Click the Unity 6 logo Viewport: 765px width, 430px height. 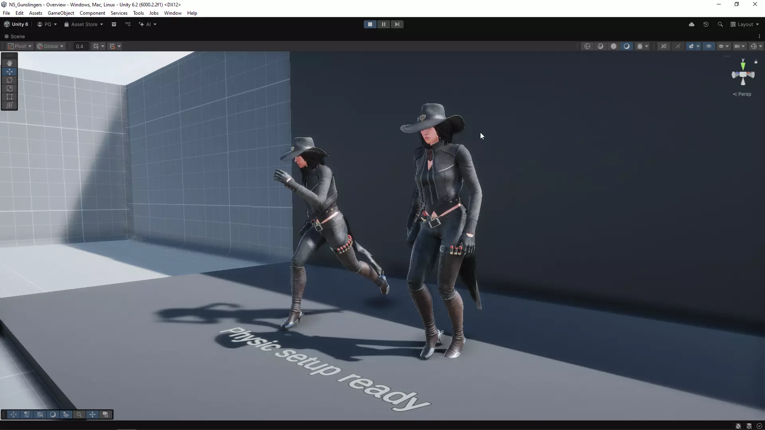pyautogui.click(x=16, y=24)
